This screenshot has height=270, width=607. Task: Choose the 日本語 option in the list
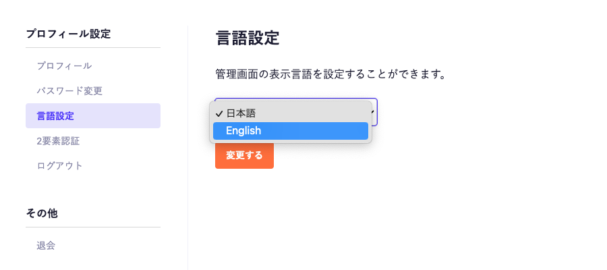point(241,113)
